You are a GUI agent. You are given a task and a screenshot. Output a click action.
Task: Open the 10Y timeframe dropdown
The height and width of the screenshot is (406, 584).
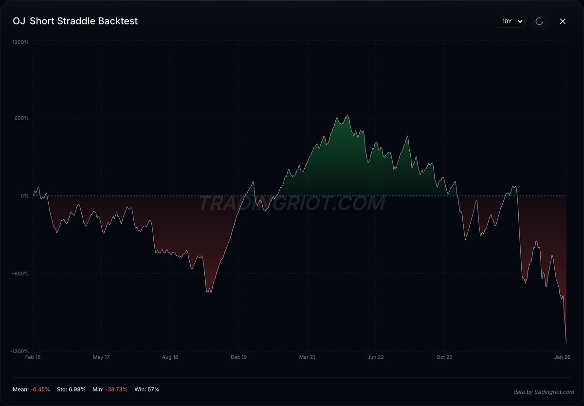click(x=510, y=21)
